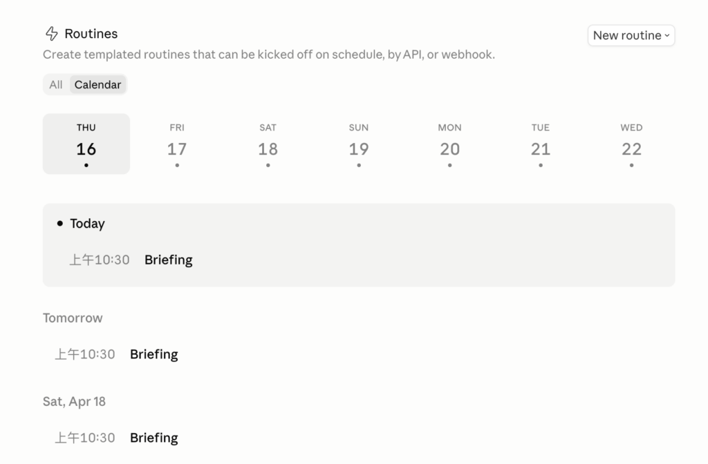Click the 上午10:30 time under Today
708x464 pixels.
(100, 260)
